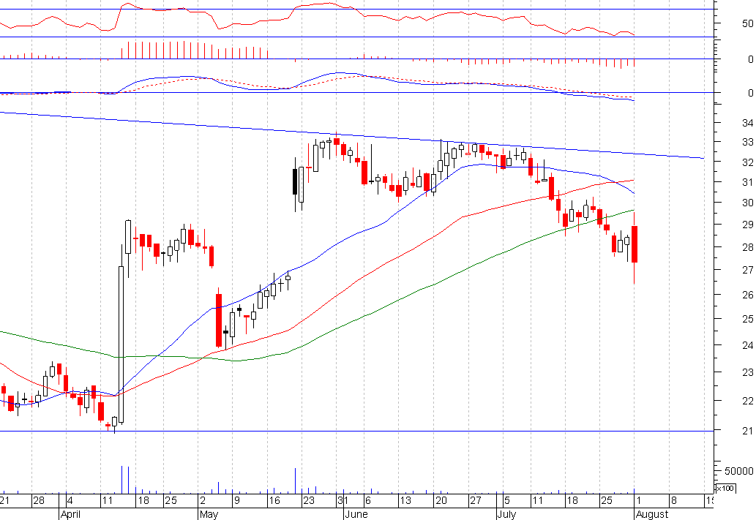
Task: Select date 18 in July on the date axis
Action: click(x=572, y=500)
